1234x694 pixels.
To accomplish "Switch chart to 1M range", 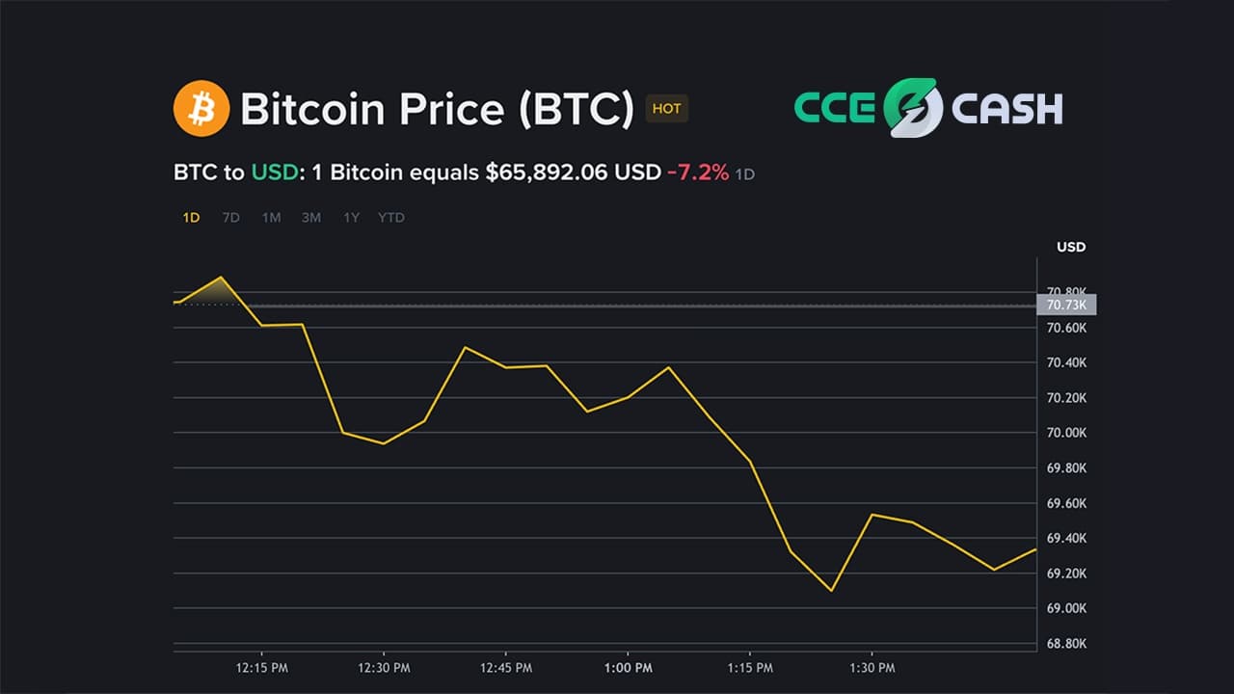I will [x=271, y=218].
